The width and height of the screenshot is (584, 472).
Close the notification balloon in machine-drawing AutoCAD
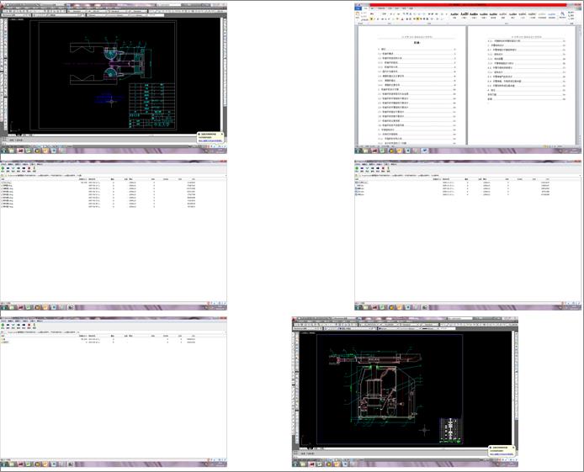coord(512,448)
